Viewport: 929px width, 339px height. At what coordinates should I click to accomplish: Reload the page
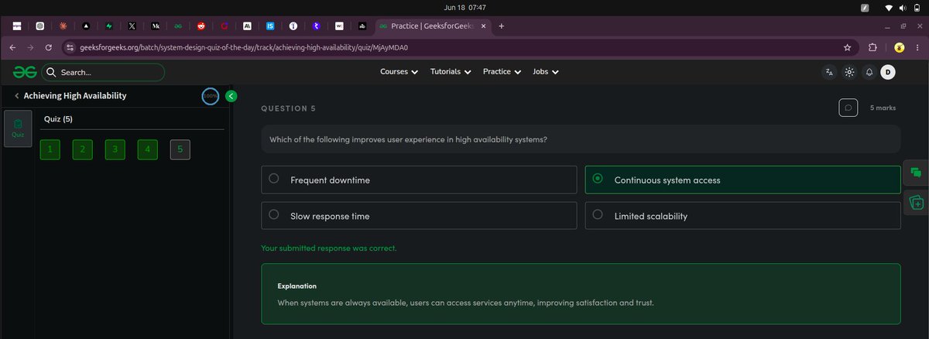coord(49,47)
